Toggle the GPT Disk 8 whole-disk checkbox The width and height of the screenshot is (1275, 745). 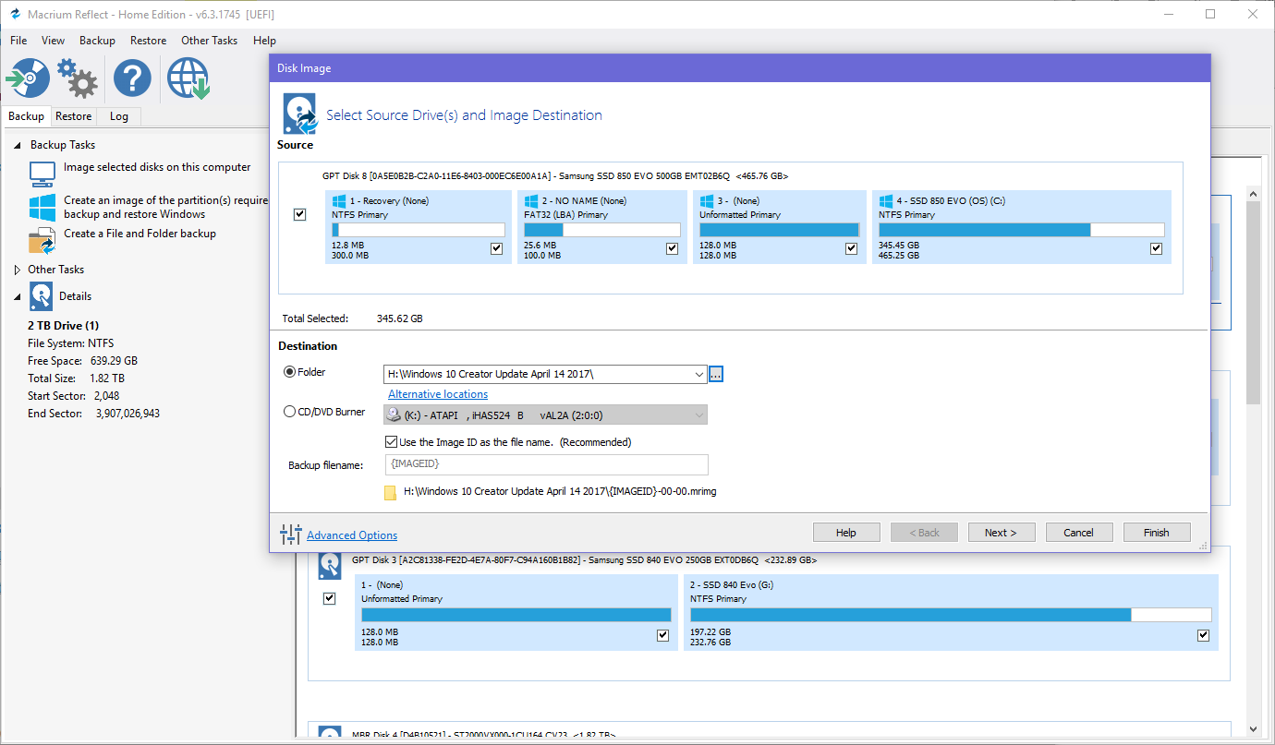coord(299,214)
